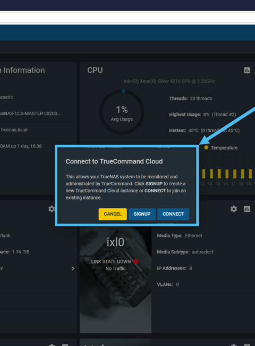Viewport: 255px width, 346px height.
Task: Click the CANCEL button in the dialog
Action: pyautogui.click(x=113, y=214)
